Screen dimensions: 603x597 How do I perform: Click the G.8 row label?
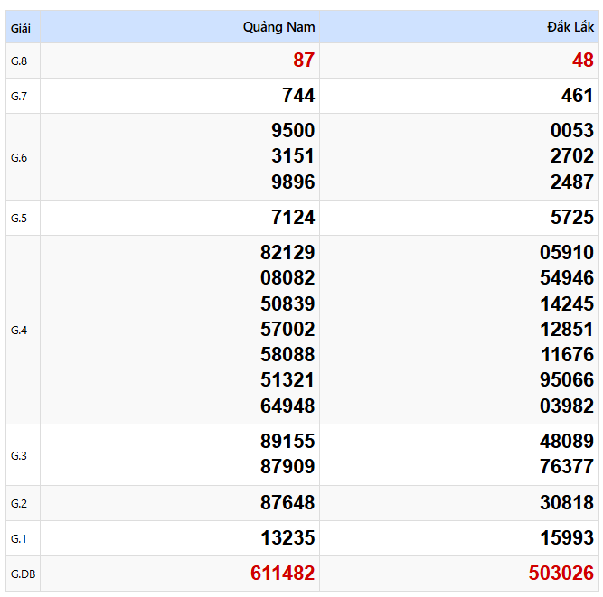point(19,61)
